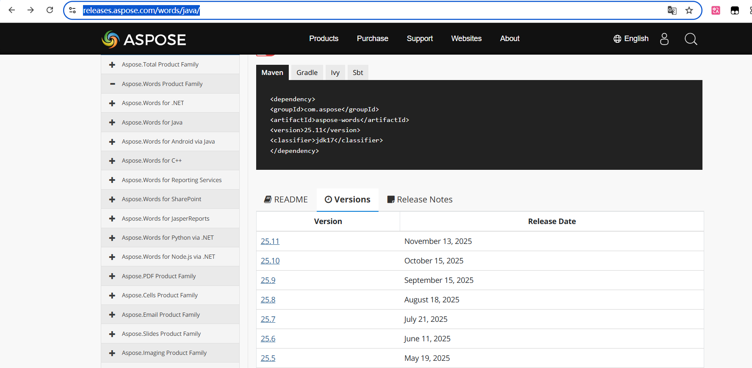Click the Version column header
This screenshot has height=368, width=752.
click(328, 221)
